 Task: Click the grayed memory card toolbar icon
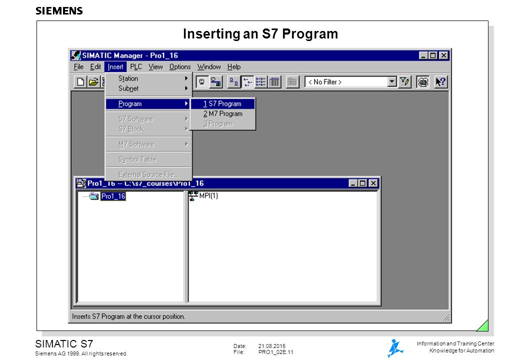pyautogui.click(x=292, y=82)
